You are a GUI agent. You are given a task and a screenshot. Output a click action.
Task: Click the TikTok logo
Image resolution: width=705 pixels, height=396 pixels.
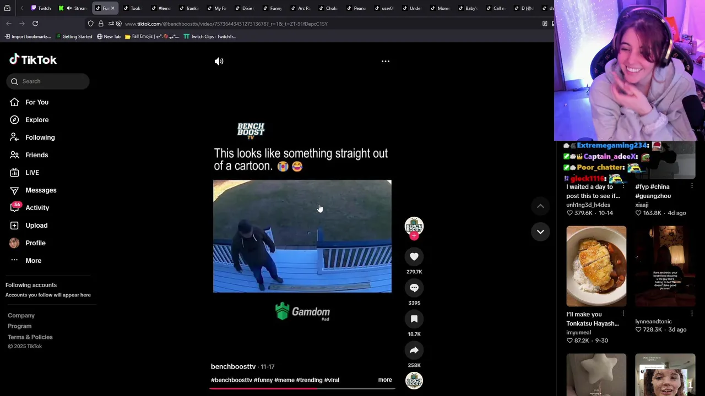(x=33, y=59)
